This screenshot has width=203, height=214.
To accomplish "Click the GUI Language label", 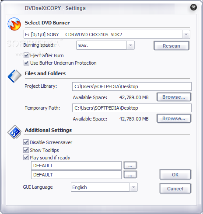I will click(x=38, y=187).
